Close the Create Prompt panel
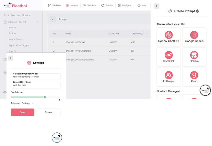This screenshot has width=212, height=146. pos(157,6)
